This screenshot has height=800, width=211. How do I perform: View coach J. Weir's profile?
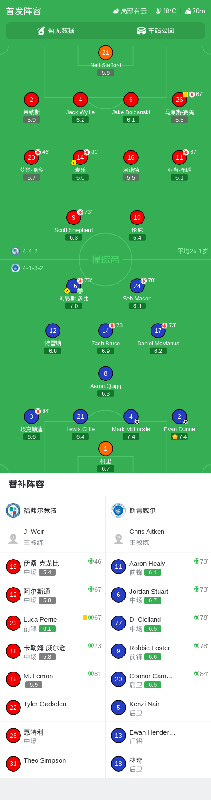pyautogui.click(x=53, y=537)
